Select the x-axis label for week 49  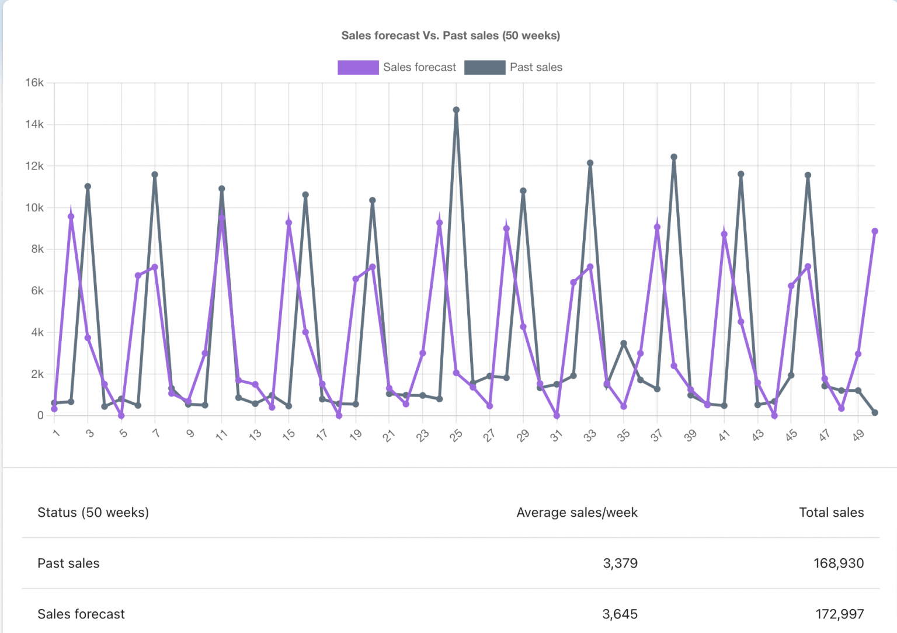(x=858, y=435)
